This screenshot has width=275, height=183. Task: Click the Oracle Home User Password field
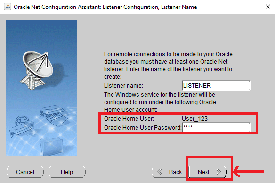[216, 127]
